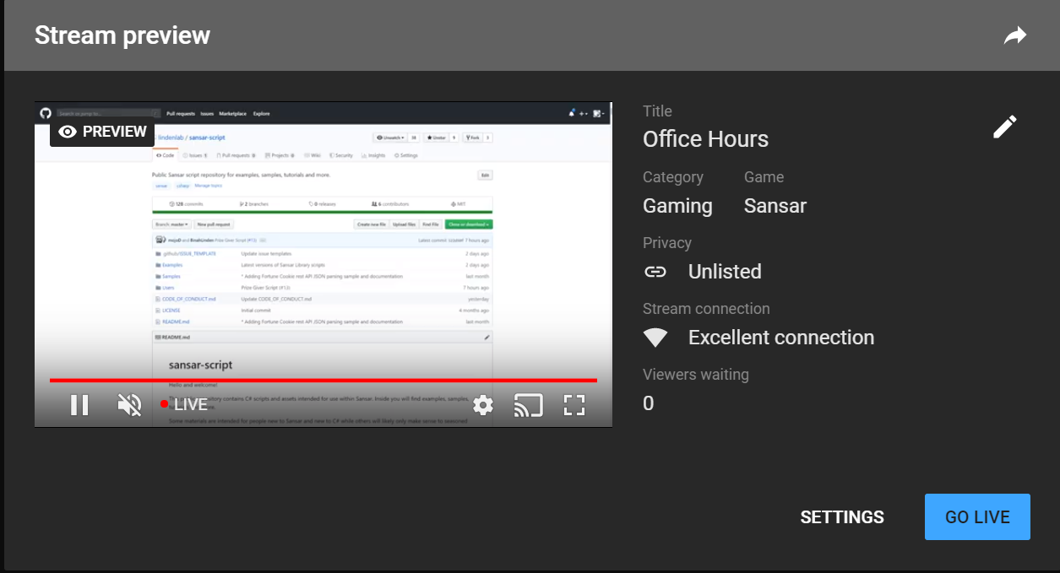Unmute the preview audio
Viewport: 1060px width, 573px height.
click(x=129, y=405)
